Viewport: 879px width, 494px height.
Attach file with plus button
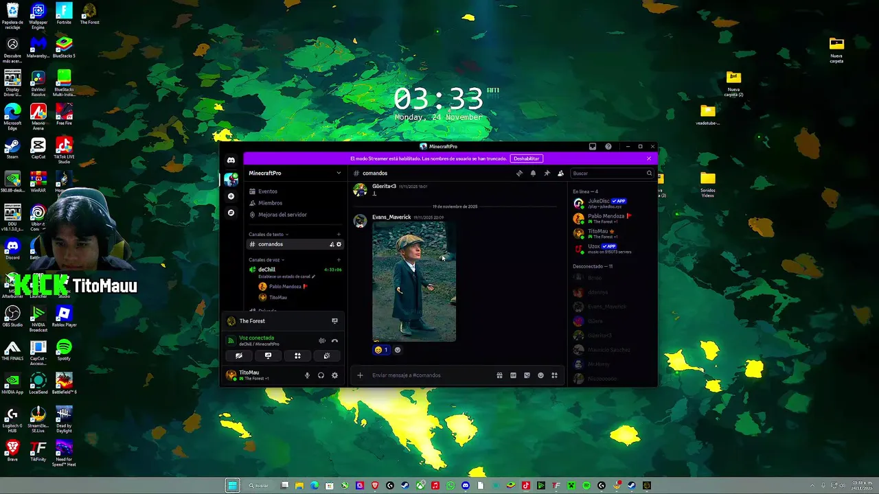point(360,375)
